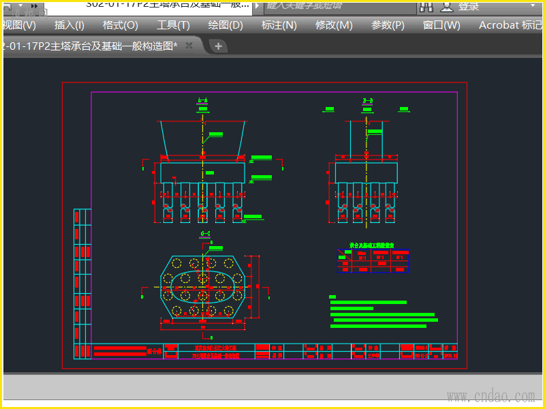
Task: Open the 插入(I) menu
Action: tap(69, 25)
